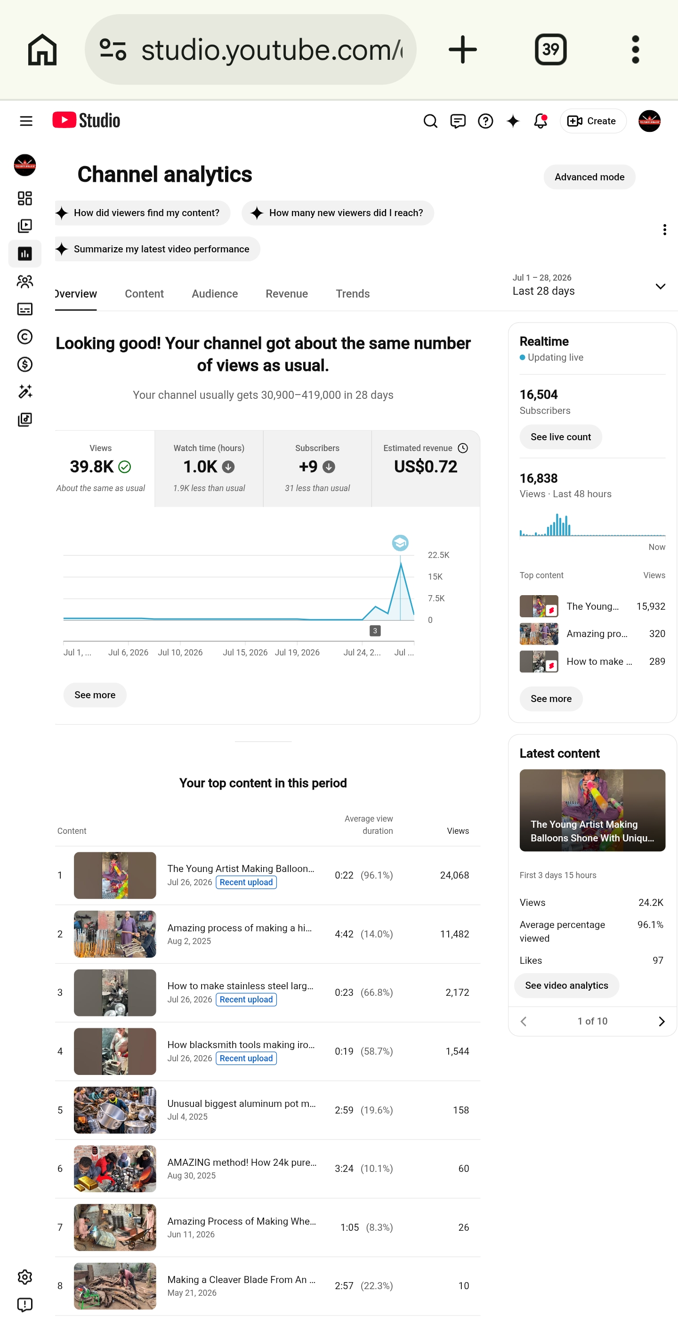Select the Estimated revenue metric card
Screen dimensions: 678x1324
[426, 469]
